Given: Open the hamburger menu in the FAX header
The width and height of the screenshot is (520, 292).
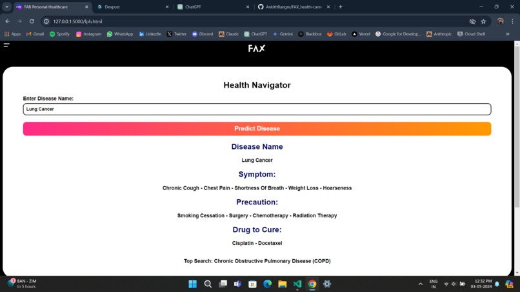Looking at the screenshot, I should click(x=6, y=45).
